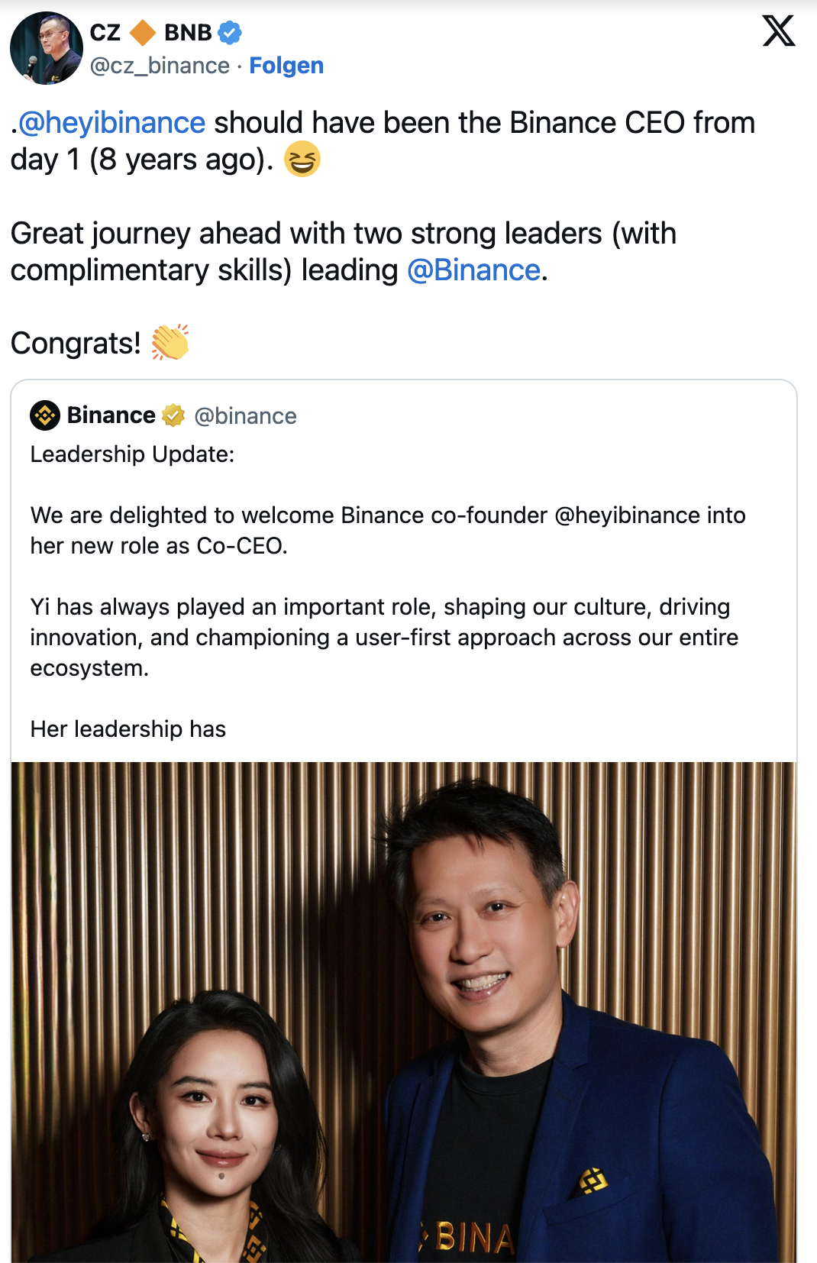Open the @heyibinance mention link
817x1263 pixels.
tap(111, 123)
